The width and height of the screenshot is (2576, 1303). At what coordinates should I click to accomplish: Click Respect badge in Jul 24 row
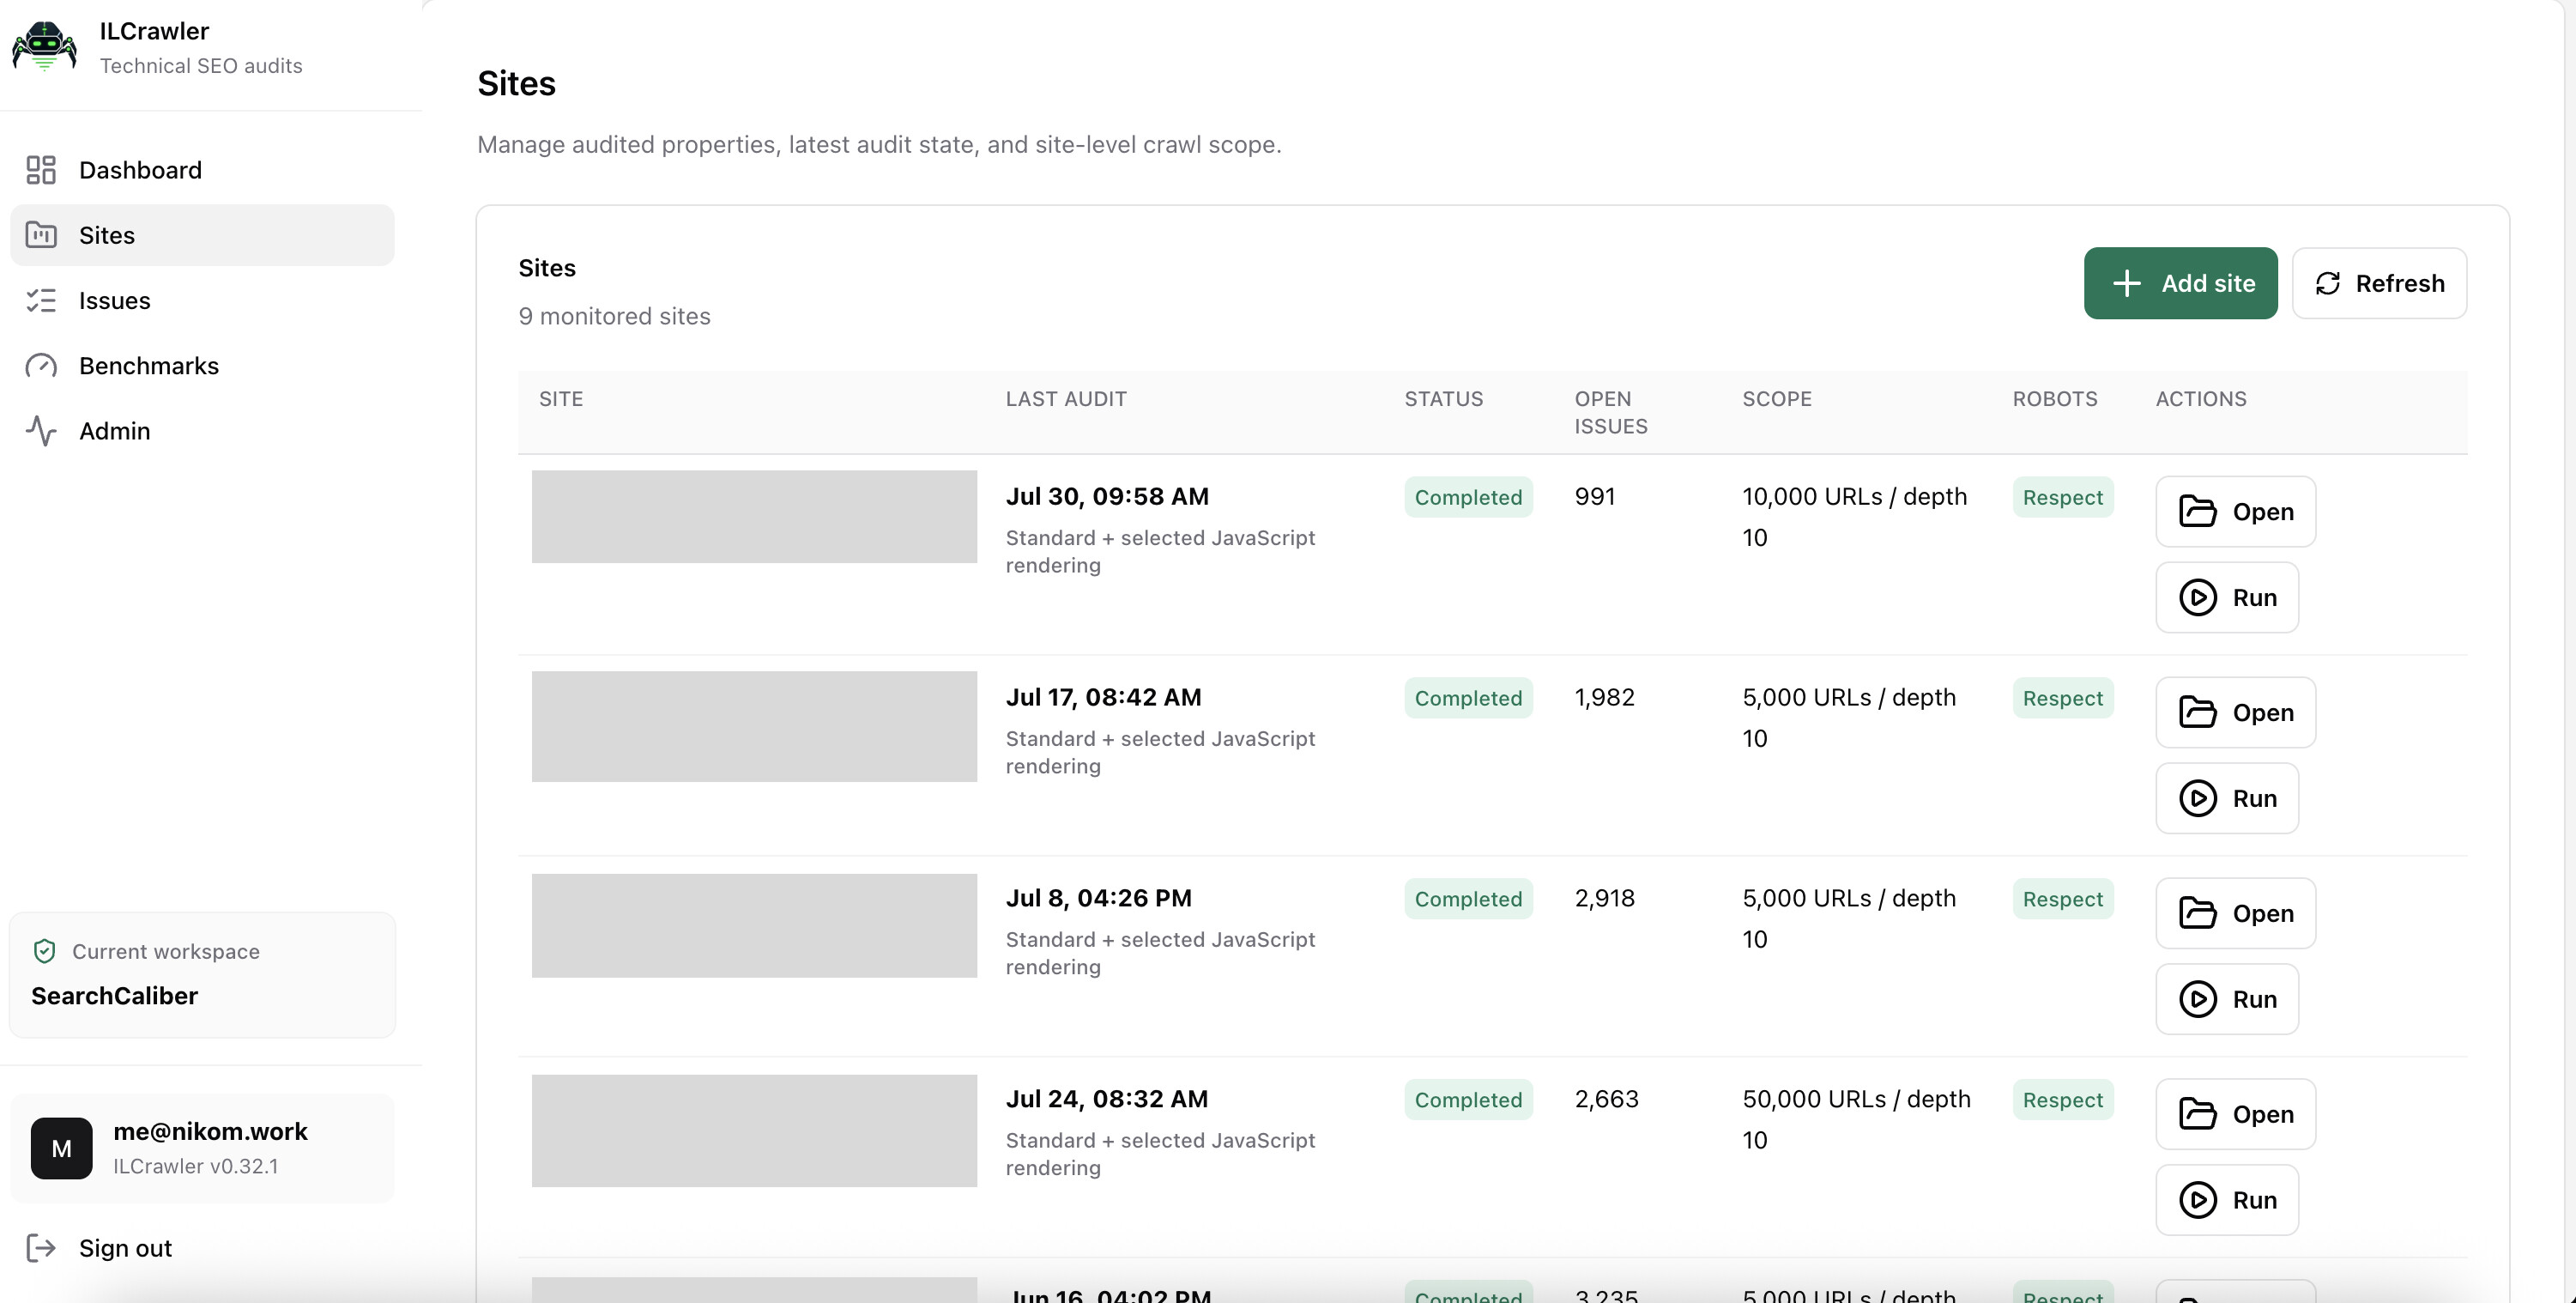[2063, 1100]
